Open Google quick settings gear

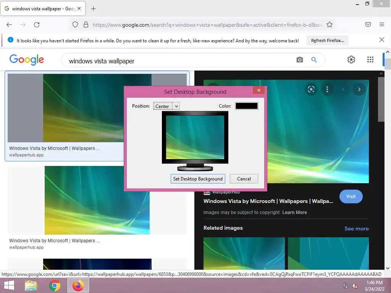point(351,60)
